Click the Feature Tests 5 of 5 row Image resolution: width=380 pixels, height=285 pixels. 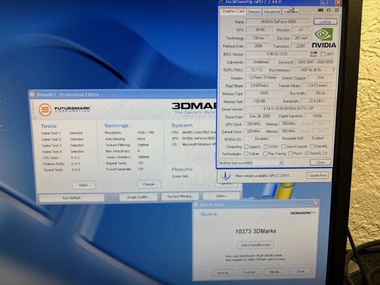tap(62, 164)
